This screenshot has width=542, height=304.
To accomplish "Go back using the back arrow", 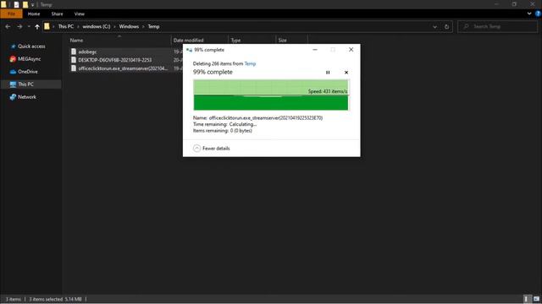I will click(8, 26).
